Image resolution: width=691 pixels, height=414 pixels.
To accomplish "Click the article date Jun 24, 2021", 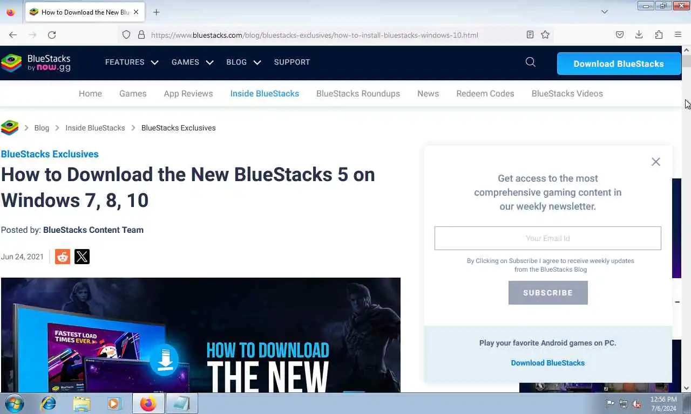I will click(22, 257).
